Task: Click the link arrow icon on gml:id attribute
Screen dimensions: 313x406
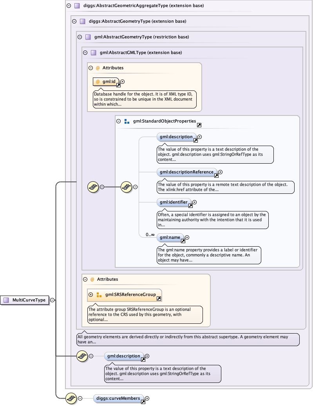Action: coord(118,85)
